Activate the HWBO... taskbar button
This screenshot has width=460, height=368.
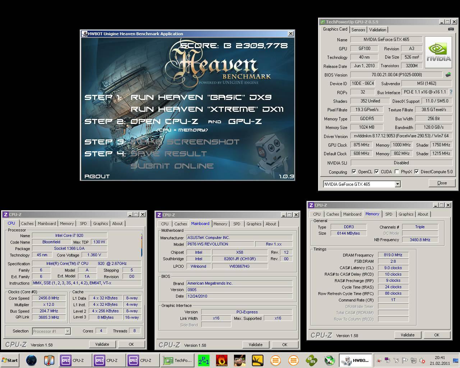click(x=355, y=360)
